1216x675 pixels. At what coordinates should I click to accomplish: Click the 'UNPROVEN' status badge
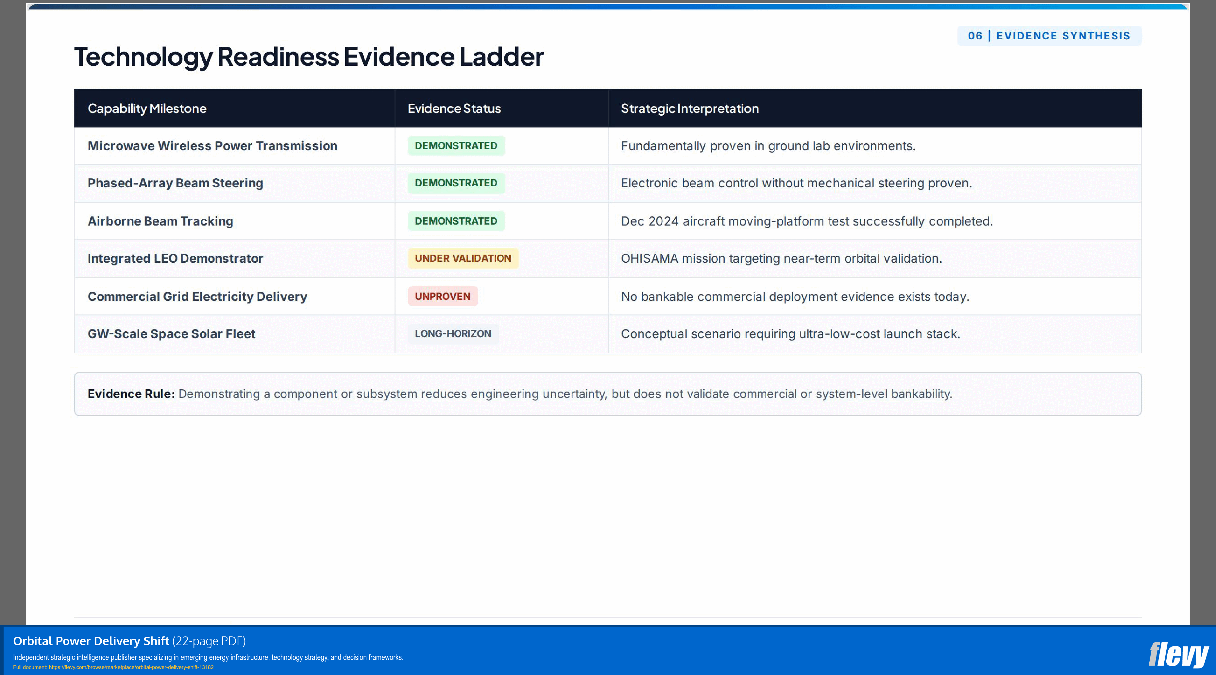pyautogui.click(x=443, y=296)
